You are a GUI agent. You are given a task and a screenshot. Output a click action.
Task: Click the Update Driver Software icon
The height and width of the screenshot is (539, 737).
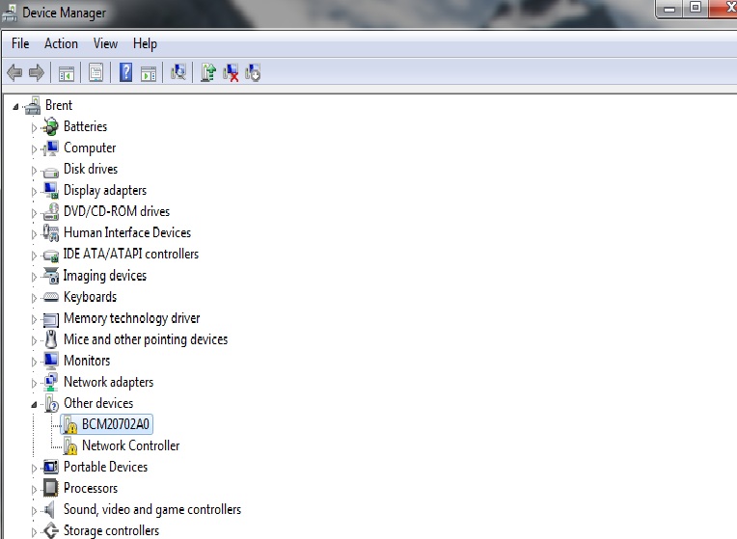[x=208, y=72]
